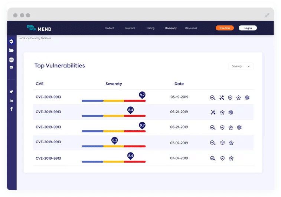Click the shield check icon in the last row
281x197 pixels.
pyautogui.click(x=222, y=158)
